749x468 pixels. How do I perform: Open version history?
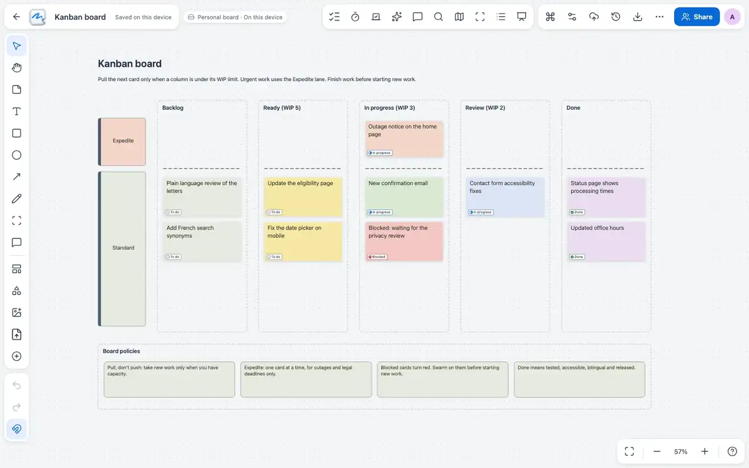[616, 17]
